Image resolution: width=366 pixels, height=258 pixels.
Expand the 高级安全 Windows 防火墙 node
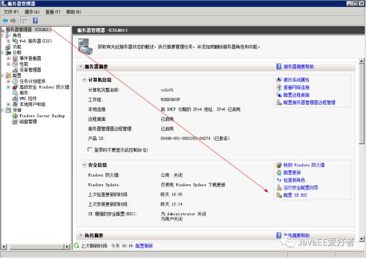click(9, 87)
